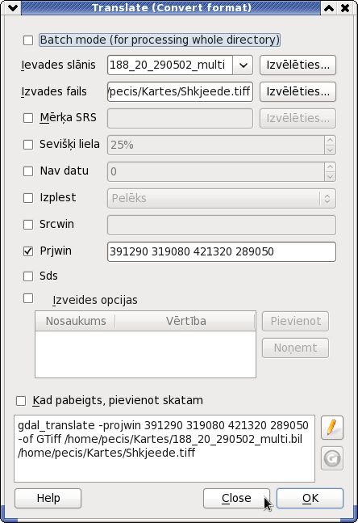Image resolution: width=358 pixels, height=523 pixels.
Task: Click Izvēlēties button for Izvades fails
Action: [x=298, y=91]
